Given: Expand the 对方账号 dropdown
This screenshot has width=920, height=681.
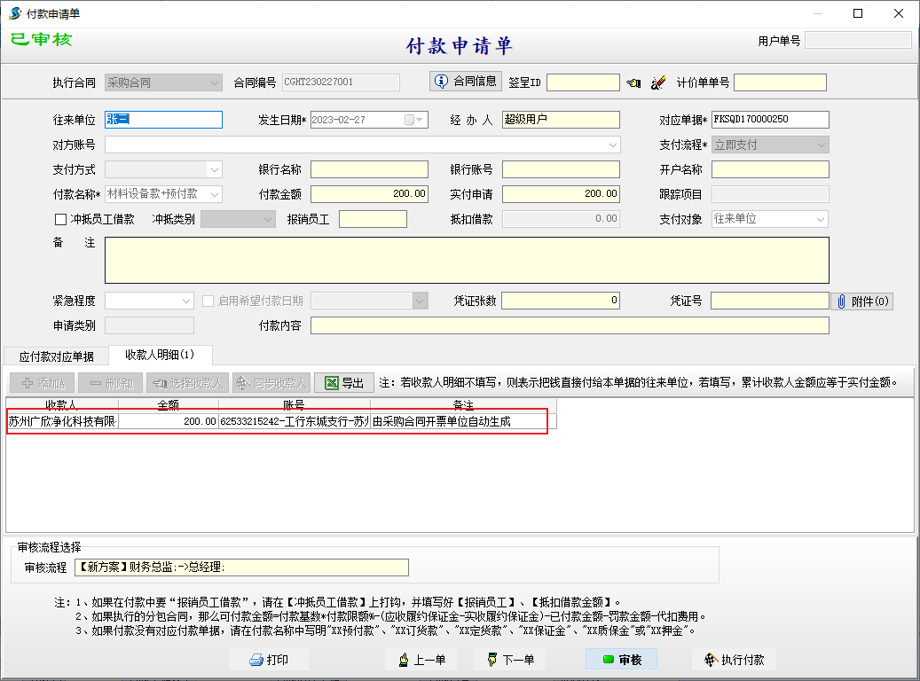Looking at the screenshot, I should 613,145.
